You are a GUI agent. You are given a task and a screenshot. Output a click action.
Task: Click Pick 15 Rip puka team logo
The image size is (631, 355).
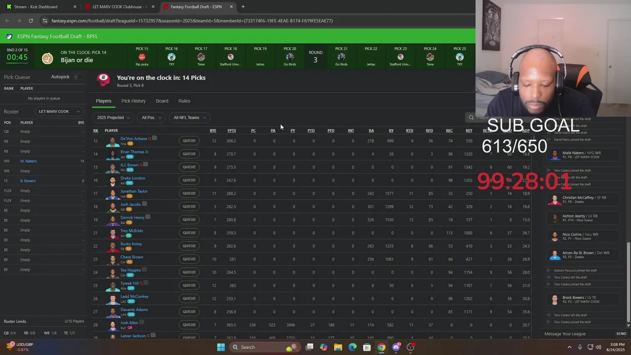[142, 57]
